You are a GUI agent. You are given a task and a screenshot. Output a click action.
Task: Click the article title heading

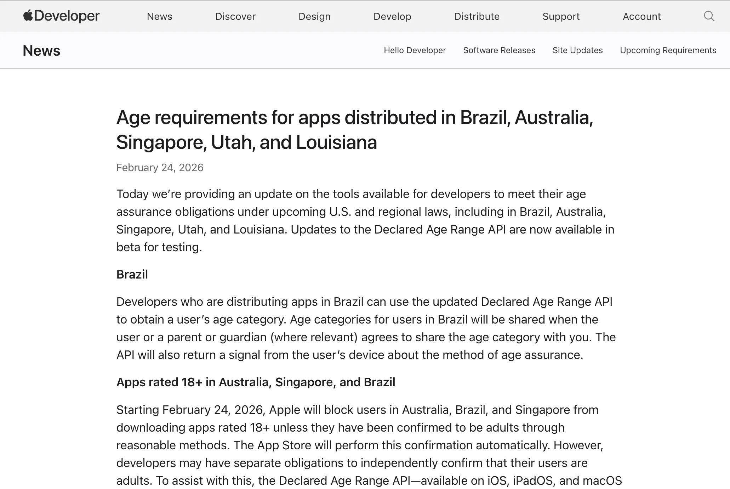pos(354,130)
